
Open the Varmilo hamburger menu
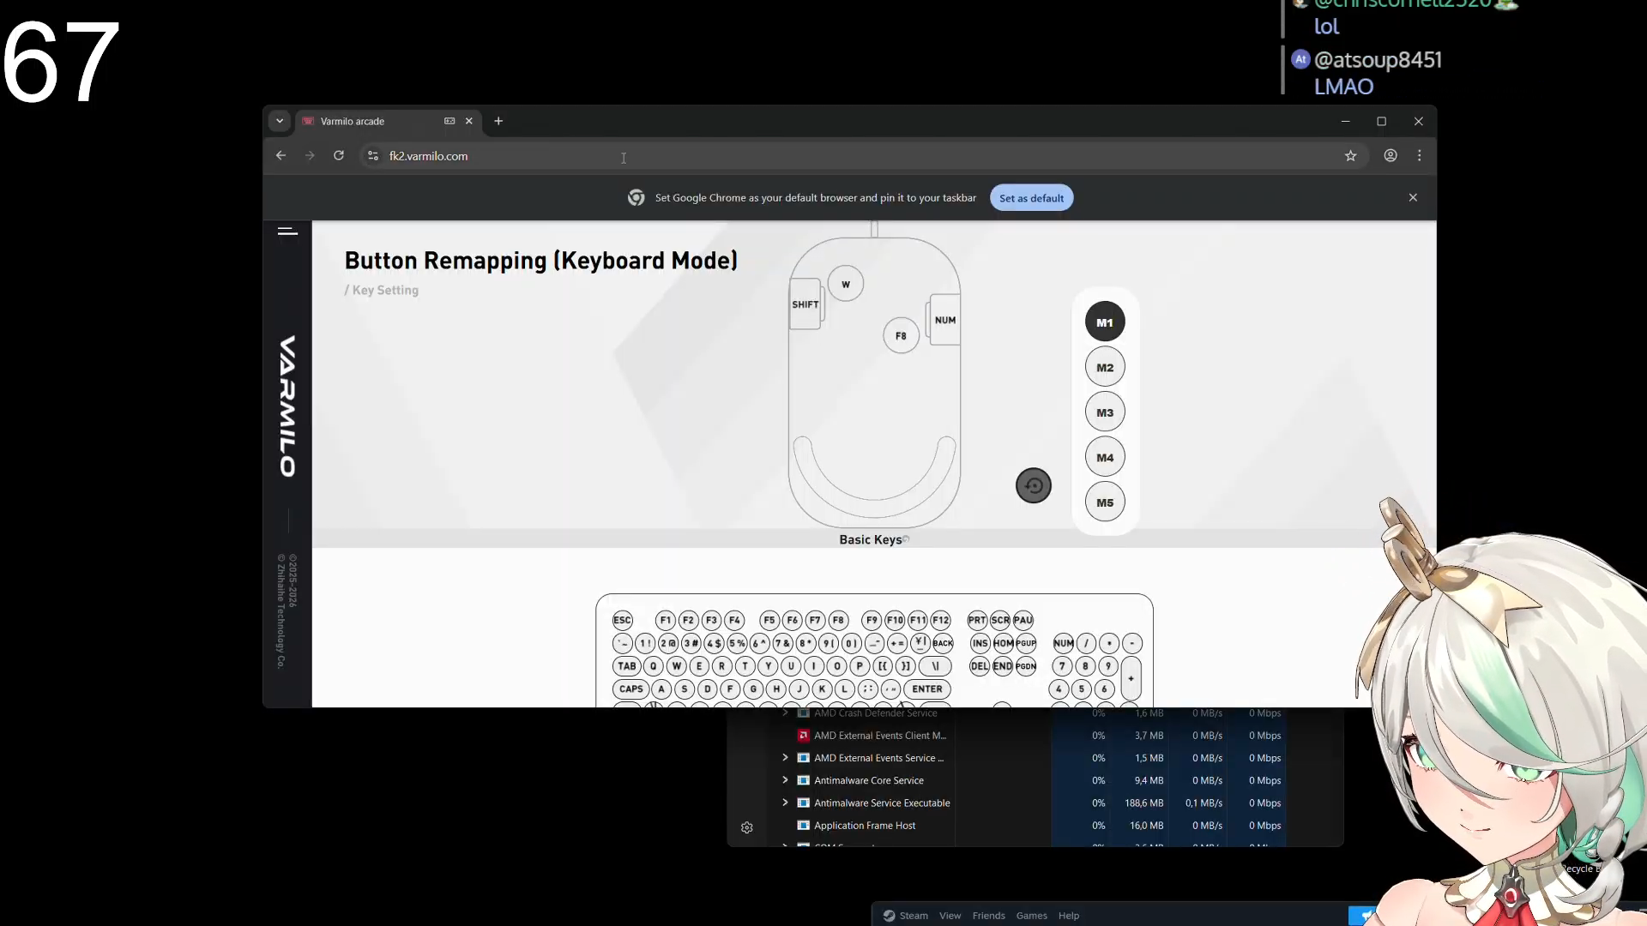tap(287, 231)
